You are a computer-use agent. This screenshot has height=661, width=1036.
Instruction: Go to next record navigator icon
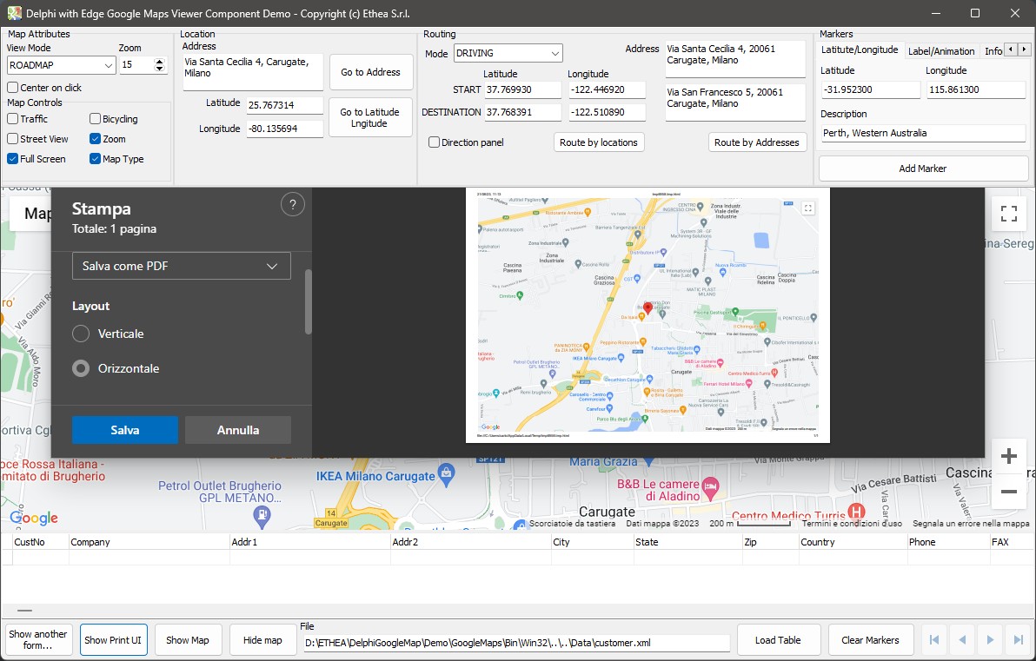click(990, 639)
